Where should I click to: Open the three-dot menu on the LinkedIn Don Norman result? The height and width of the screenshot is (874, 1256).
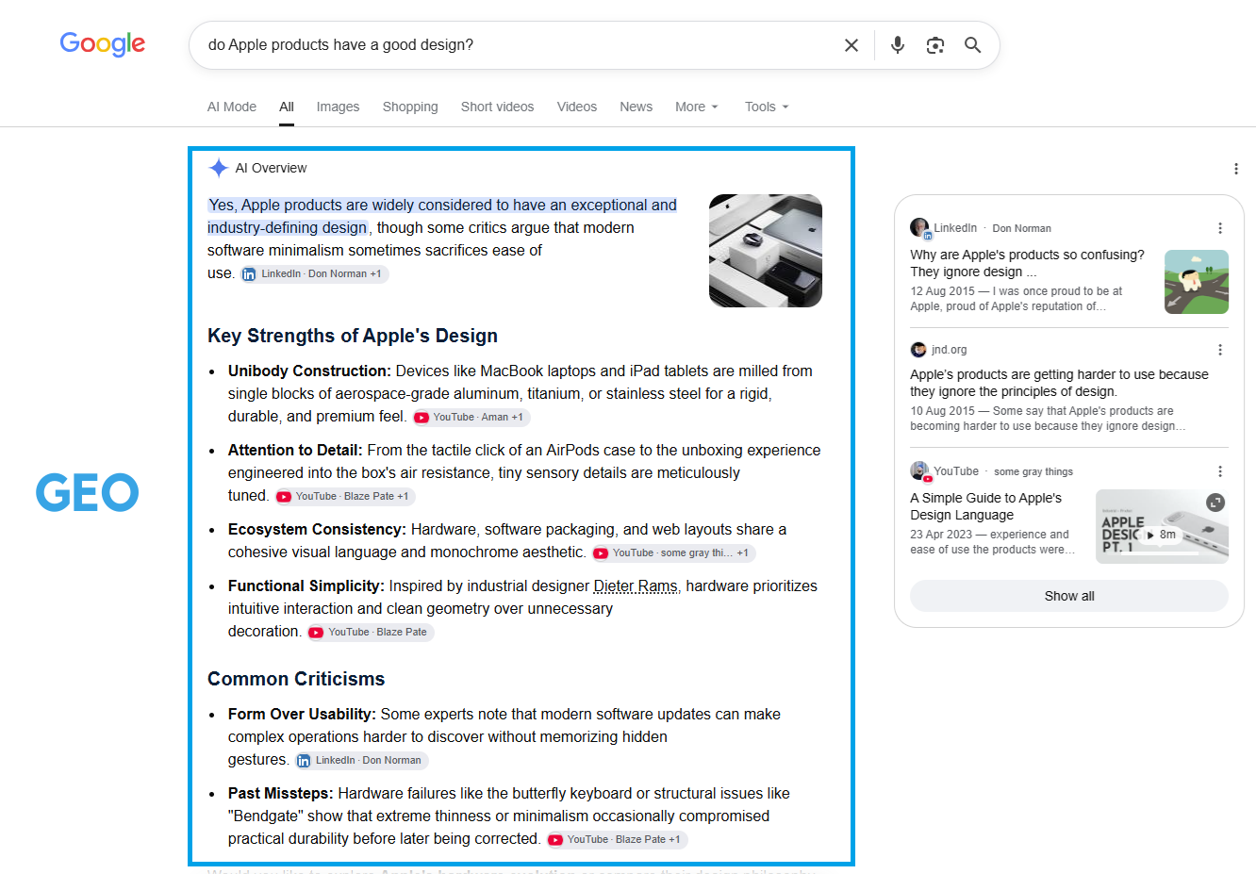1220,228
